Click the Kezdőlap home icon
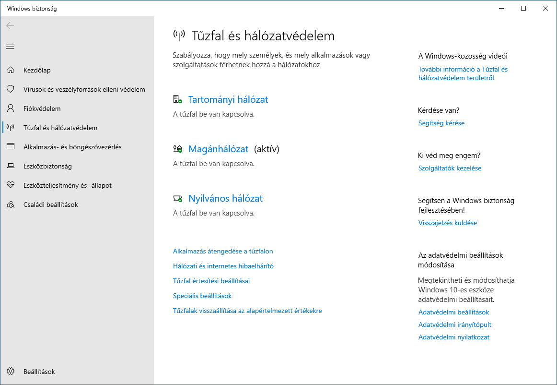 (11, 70)
